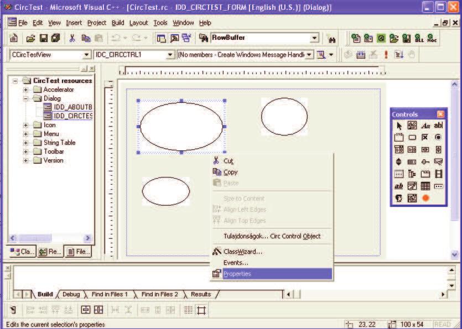Switch to the Find in Files 1 tab
Image resolution: width=462 pixels, height=329 pixels.
pos(110,294)
